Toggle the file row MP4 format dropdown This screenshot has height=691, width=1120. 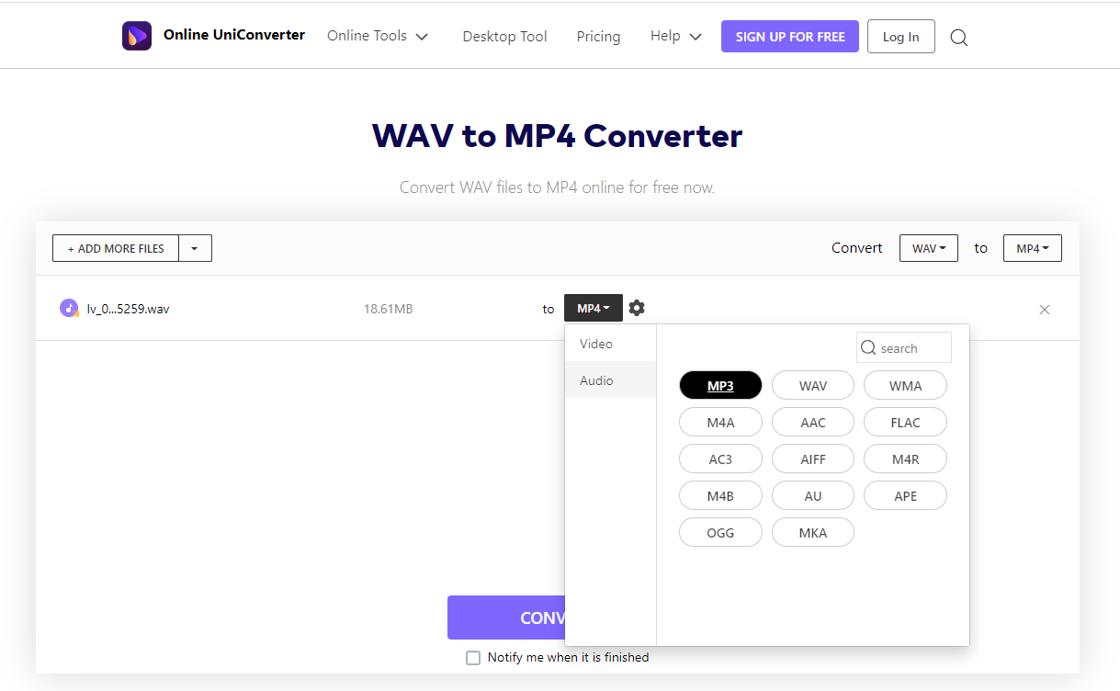click(x=594, y=308)
